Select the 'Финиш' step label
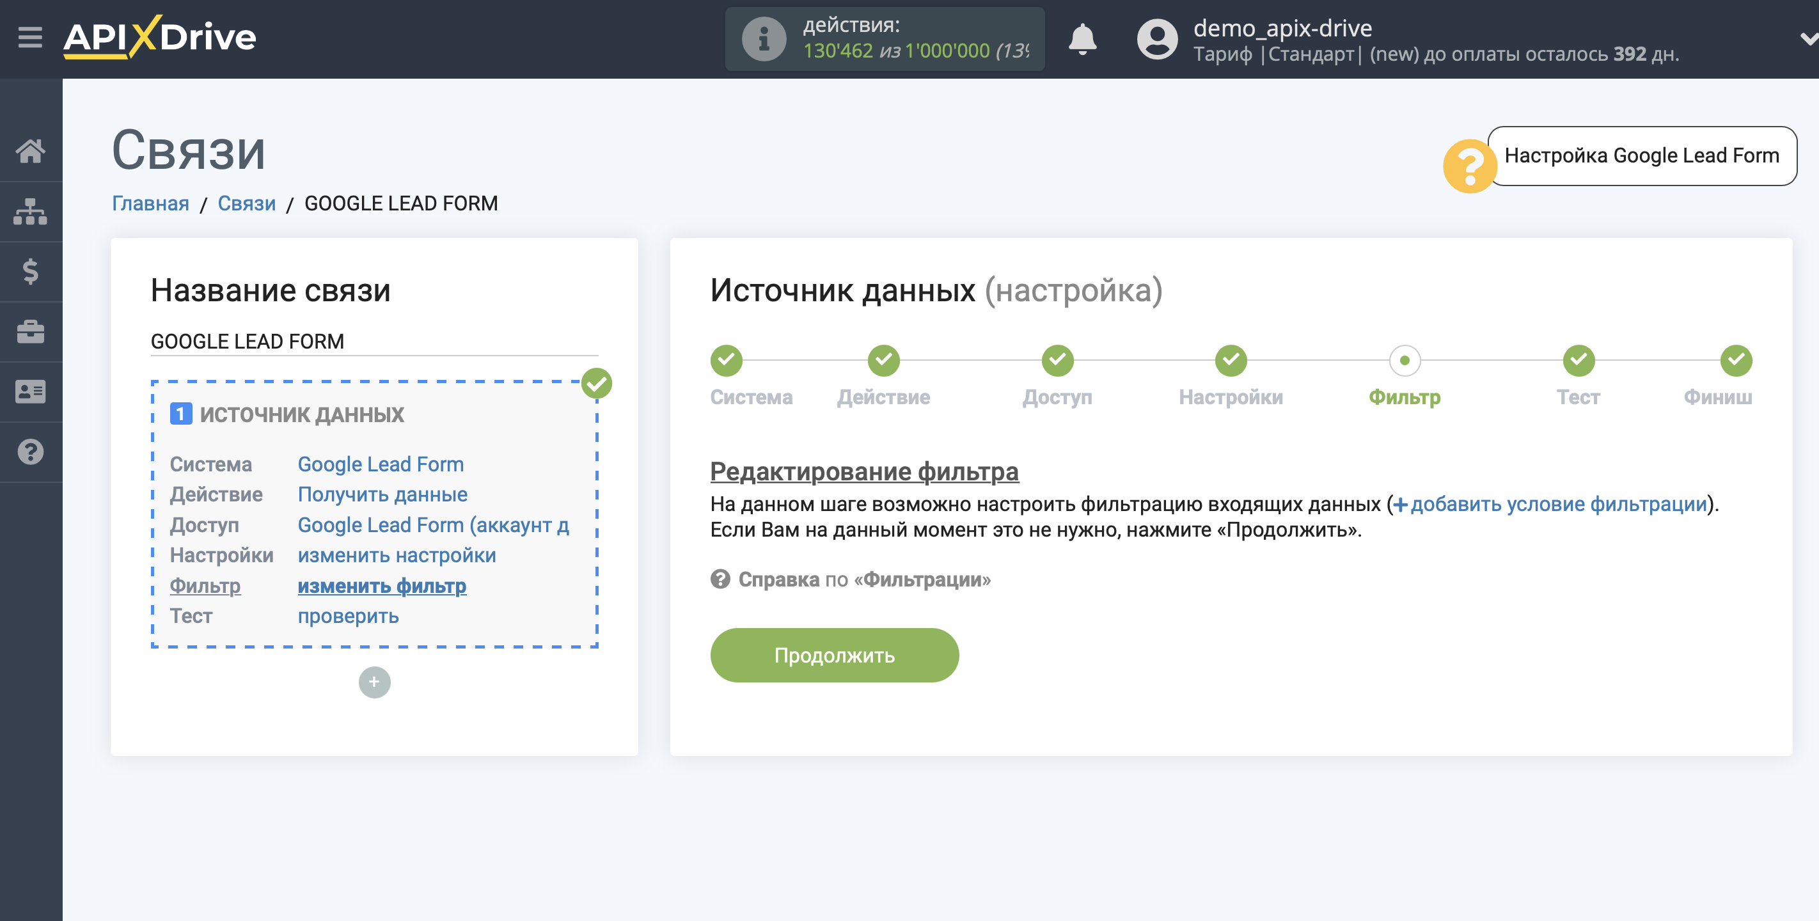 (1717, 397)
